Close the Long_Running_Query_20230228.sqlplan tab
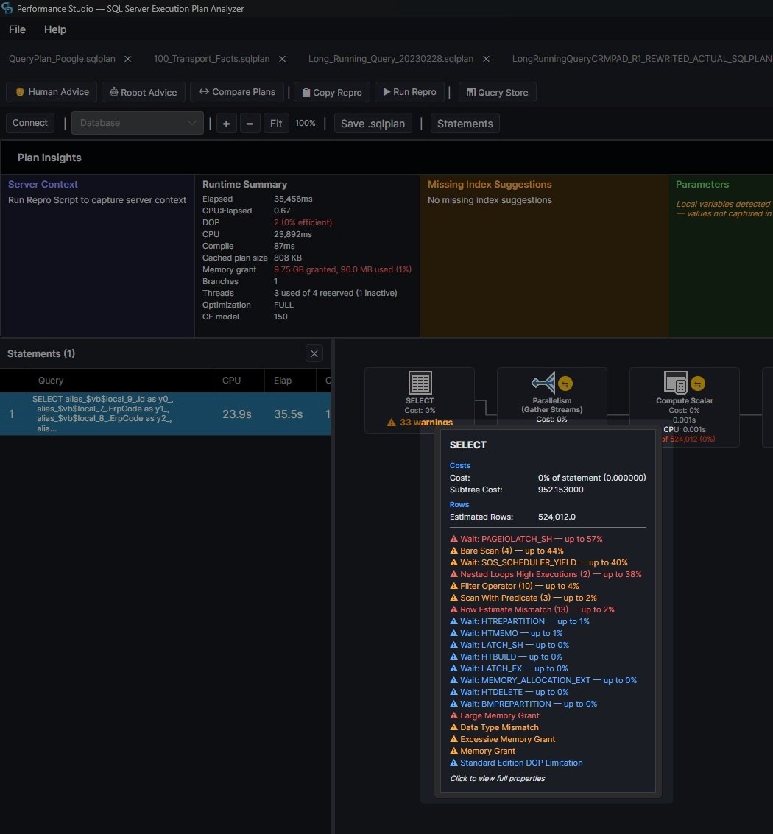 pos(486,59)
